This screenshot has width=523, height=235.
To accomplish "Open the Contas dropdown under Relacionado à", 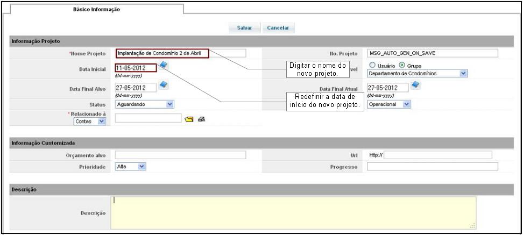I will click(x=90, y=122).
